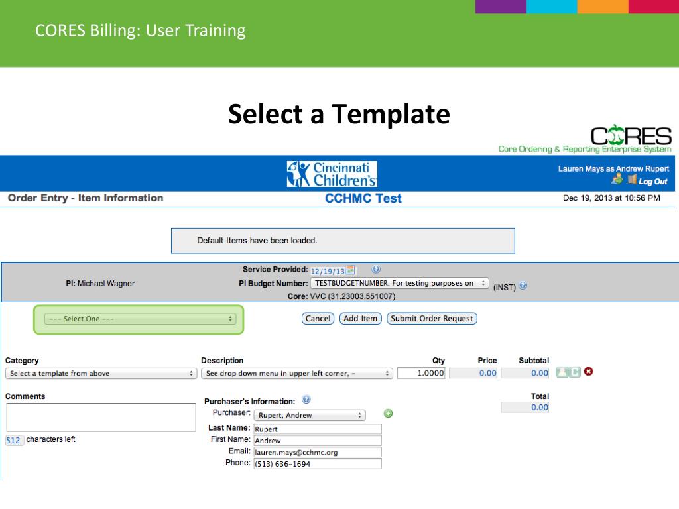Click the Last Name field containing Rupert
The height and width of the screenshot is (509, 679).
coord(318,429)
